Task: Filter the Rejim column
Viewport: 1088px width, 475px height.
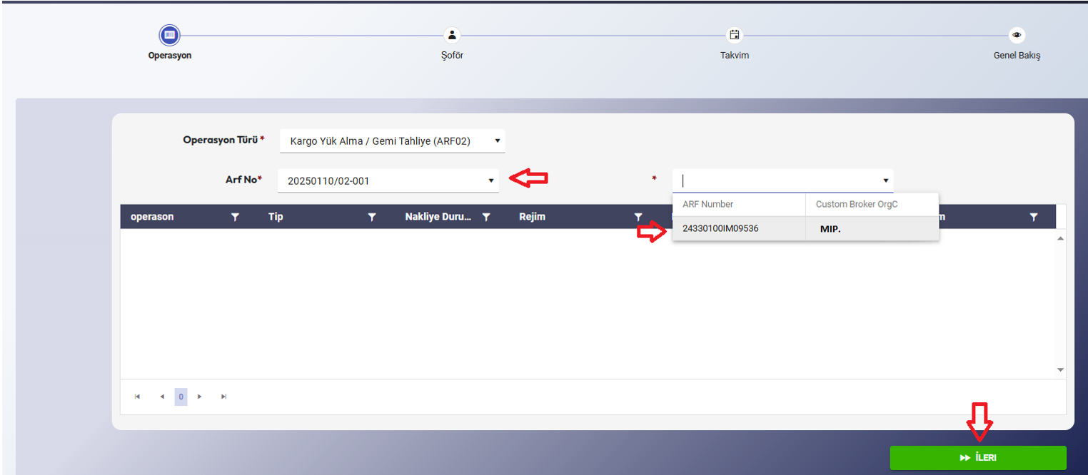Action: click(638, 218)
